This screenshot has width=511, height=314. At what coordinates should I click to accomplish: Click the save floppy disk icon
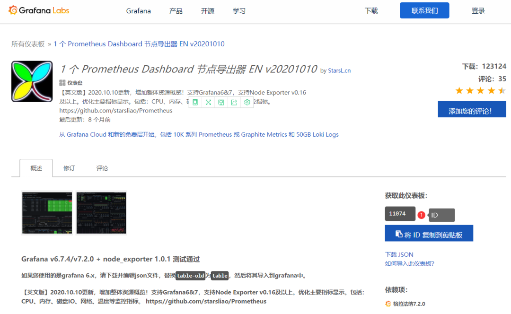pyautogui.click(x=221, y=102)
